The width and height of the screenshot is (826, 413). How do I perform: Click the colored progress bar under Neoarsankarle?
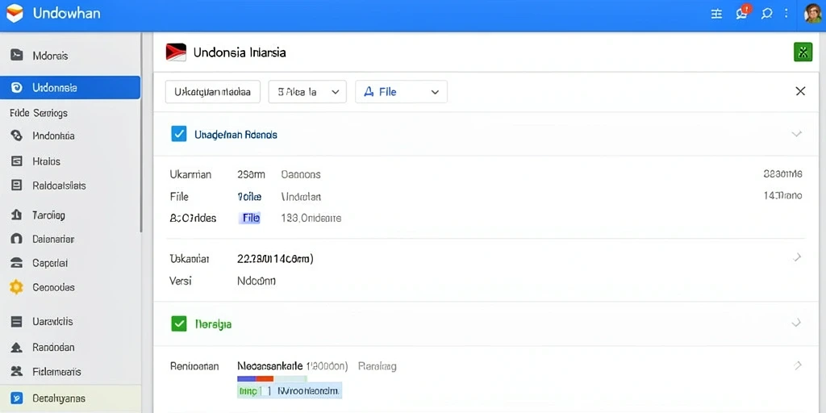pyautogui.click(x=272, y=379)
